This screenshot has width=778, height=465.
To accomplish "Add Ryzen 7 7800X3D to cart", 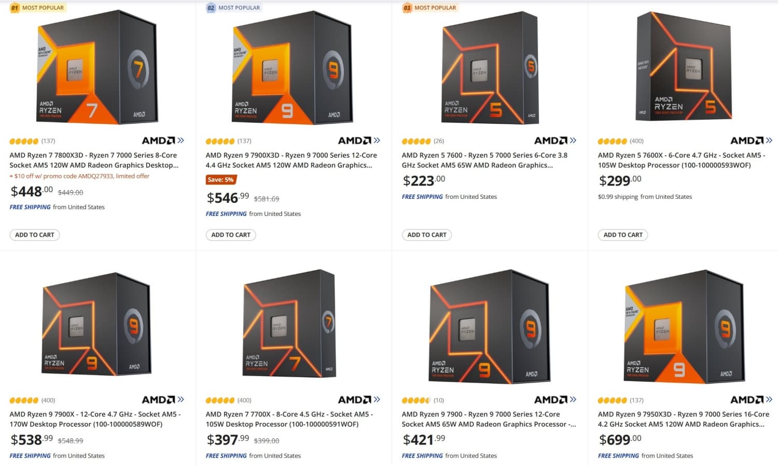I will tap(35, 235).
